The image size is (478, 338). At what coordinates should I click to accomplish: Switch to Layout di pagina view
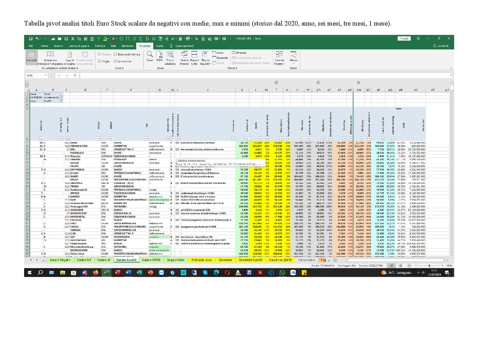point(69,58)
